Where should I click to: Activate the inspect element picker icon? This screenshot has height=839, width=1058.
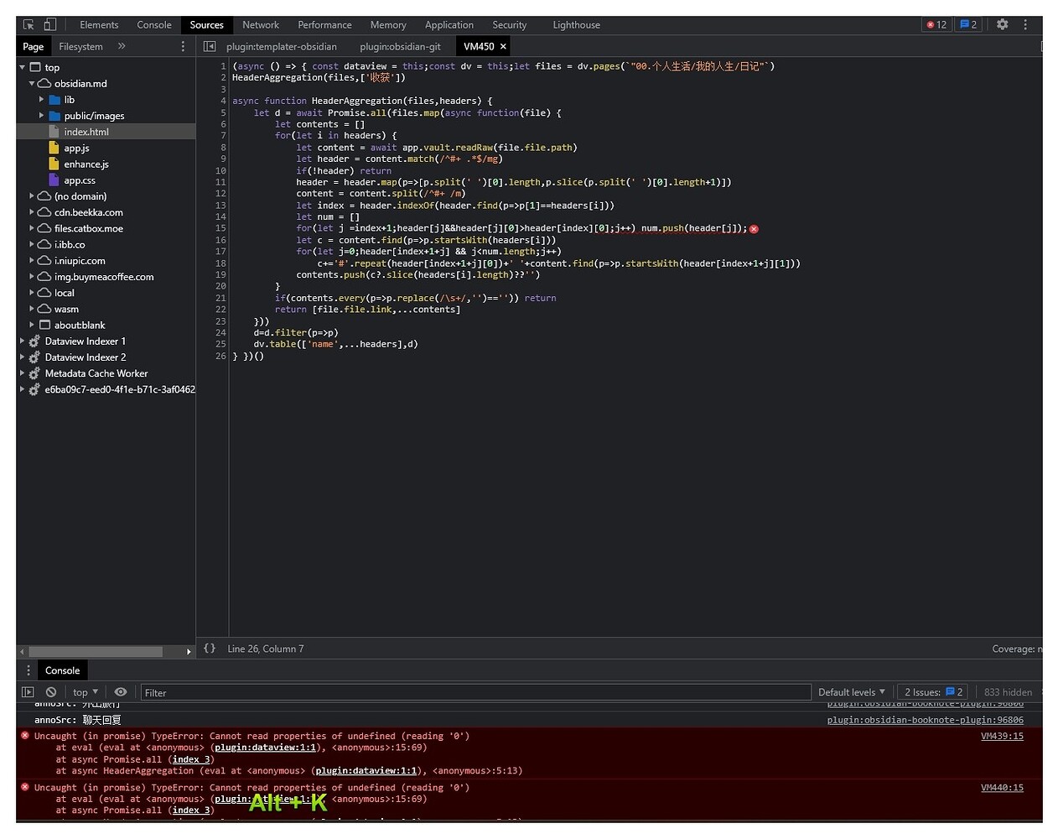pyautogui.click(x=29, y=25)
